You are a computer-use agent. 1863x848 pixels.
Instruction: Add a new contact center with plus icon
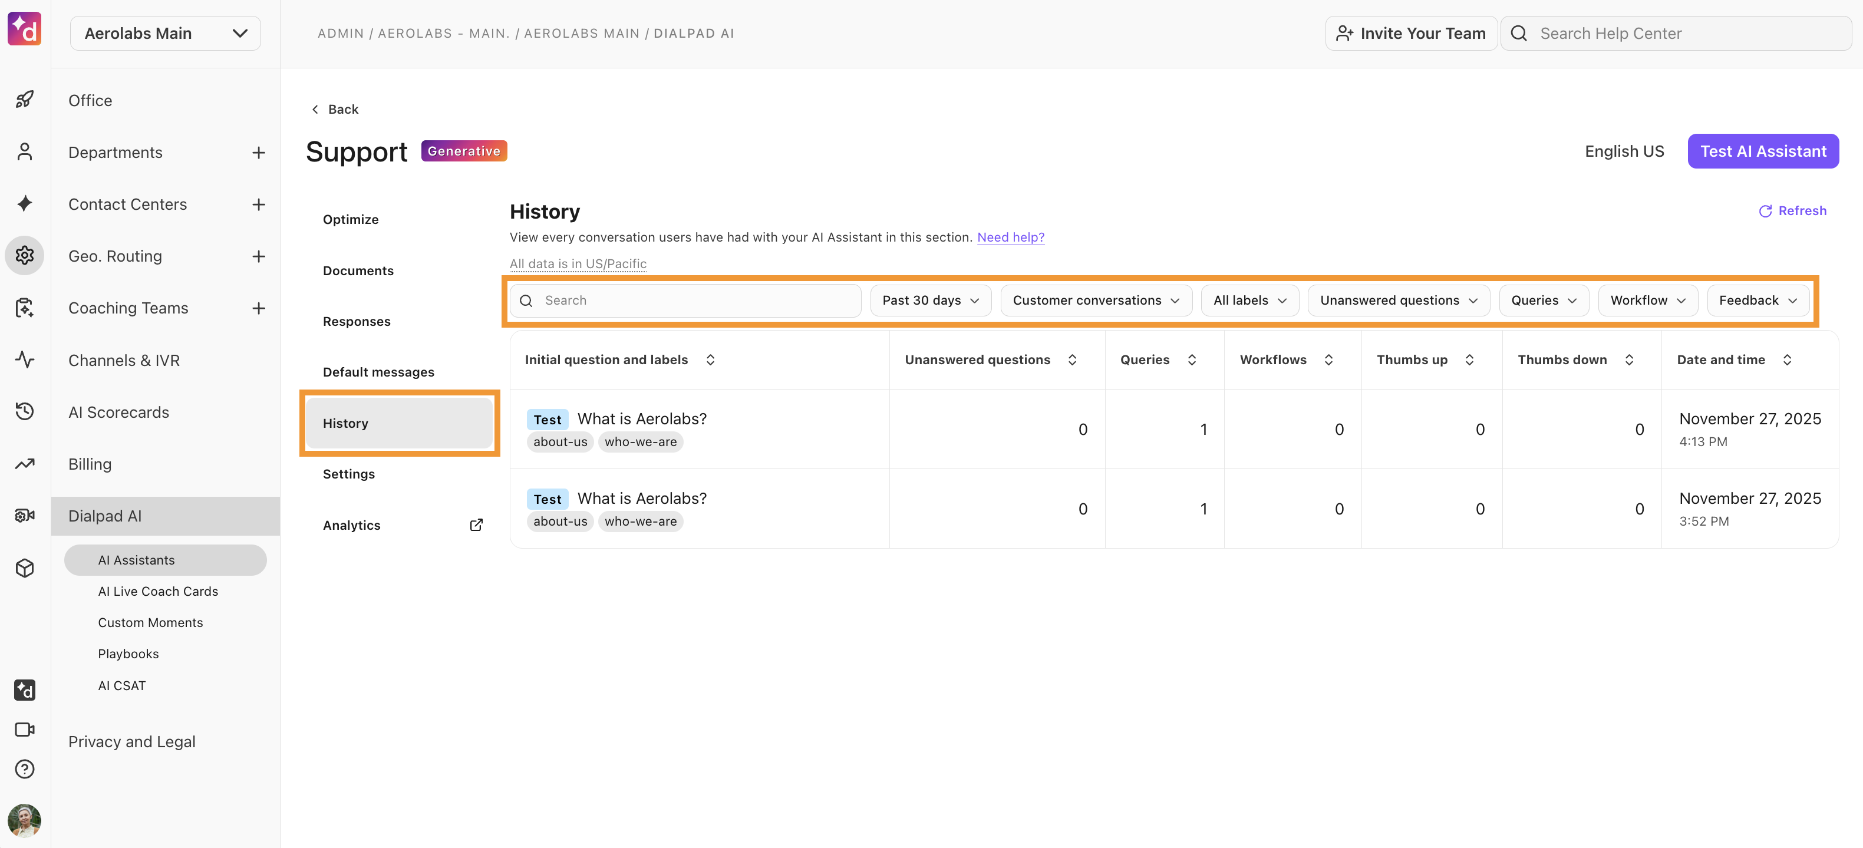258,204
